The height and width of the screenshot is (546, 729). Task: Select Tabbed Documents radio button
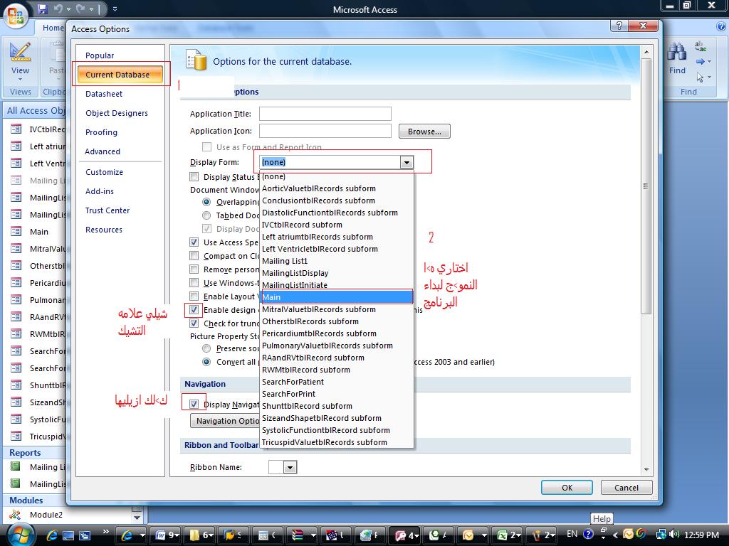click(x=206, y=215)
